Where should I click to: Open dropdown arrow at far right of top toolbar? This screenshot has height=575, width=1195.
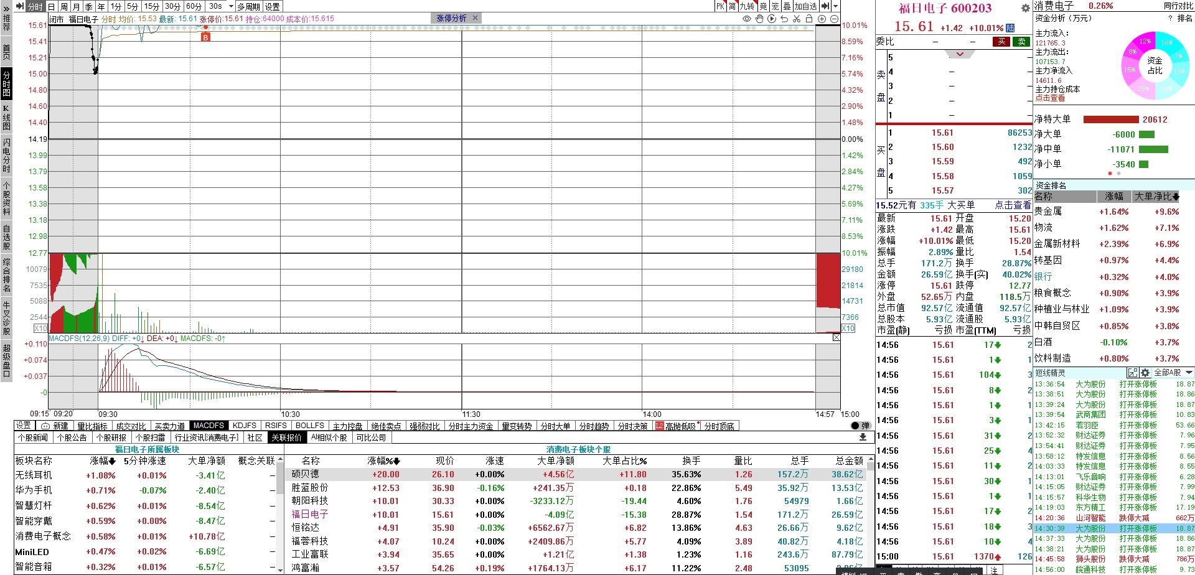pyautogui.click(x=835, y=6)
